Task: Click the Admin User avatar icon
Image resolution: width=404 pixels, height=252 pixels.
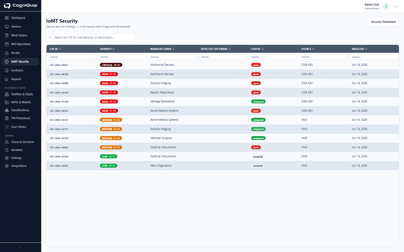Action: 386,6
